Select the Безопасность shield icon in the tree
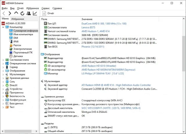The image size is (186, 134). pos(7,96)
